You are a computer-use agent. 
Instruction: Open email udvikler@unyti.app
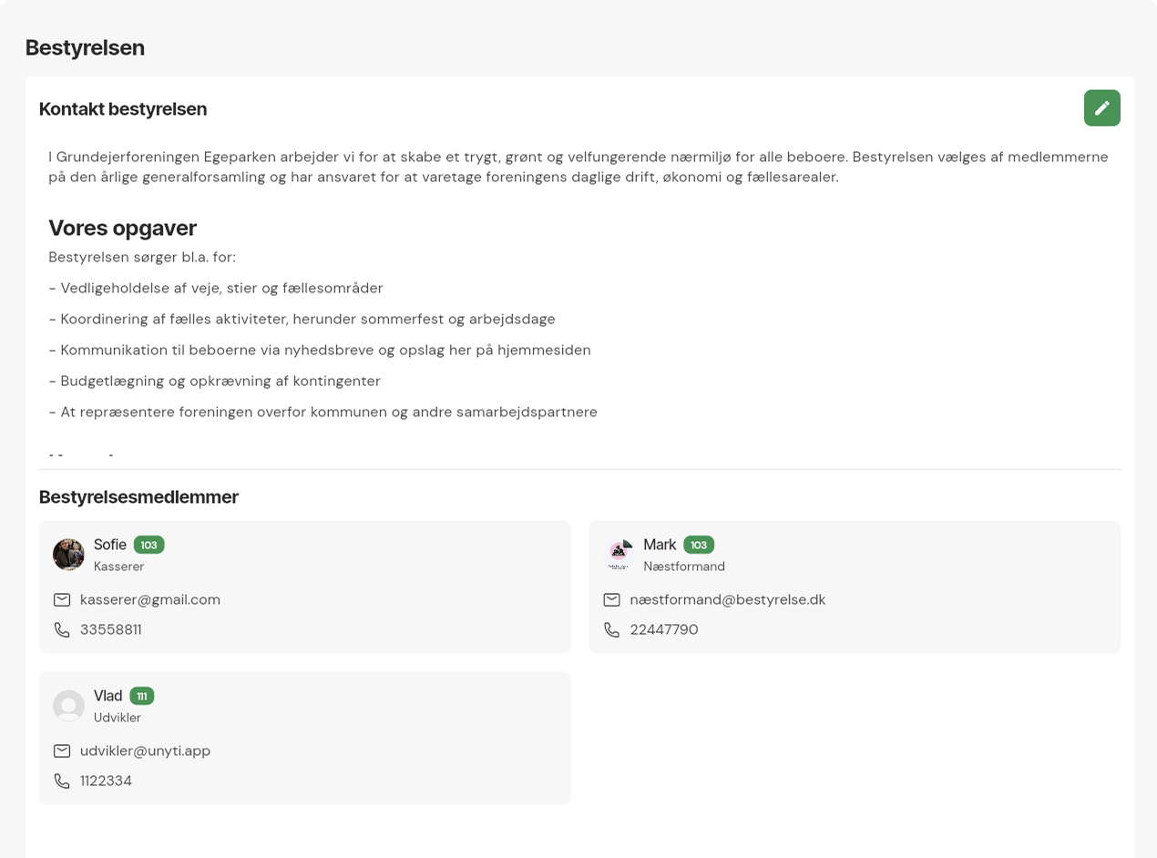point(145,751)
